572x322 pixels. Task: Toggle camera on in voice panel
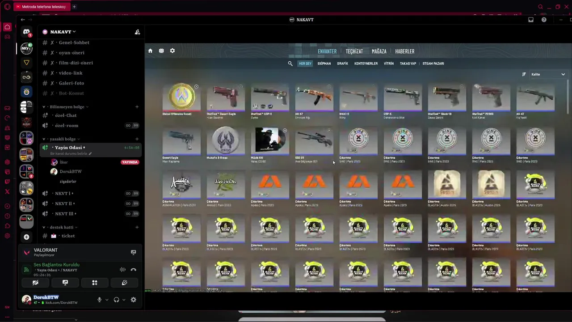pyautogui.click(x=35, y=283)
